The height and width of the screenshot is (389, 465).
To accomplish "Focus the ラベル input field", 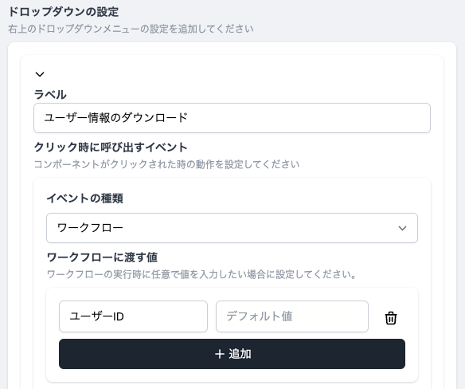I will (232, 118).
